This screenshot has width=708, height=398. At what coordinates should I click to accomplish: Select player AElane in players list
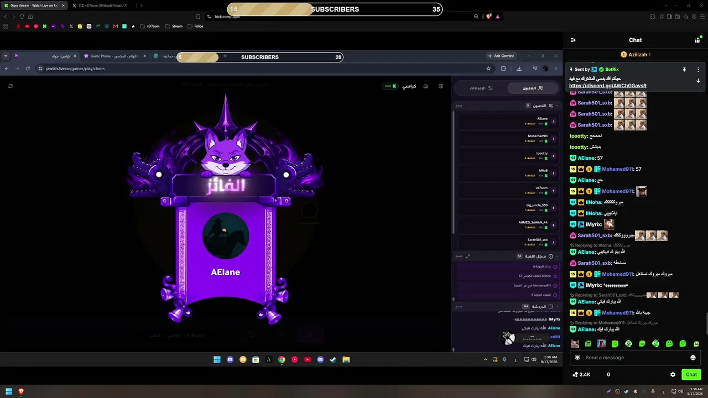tap(508, 121)
